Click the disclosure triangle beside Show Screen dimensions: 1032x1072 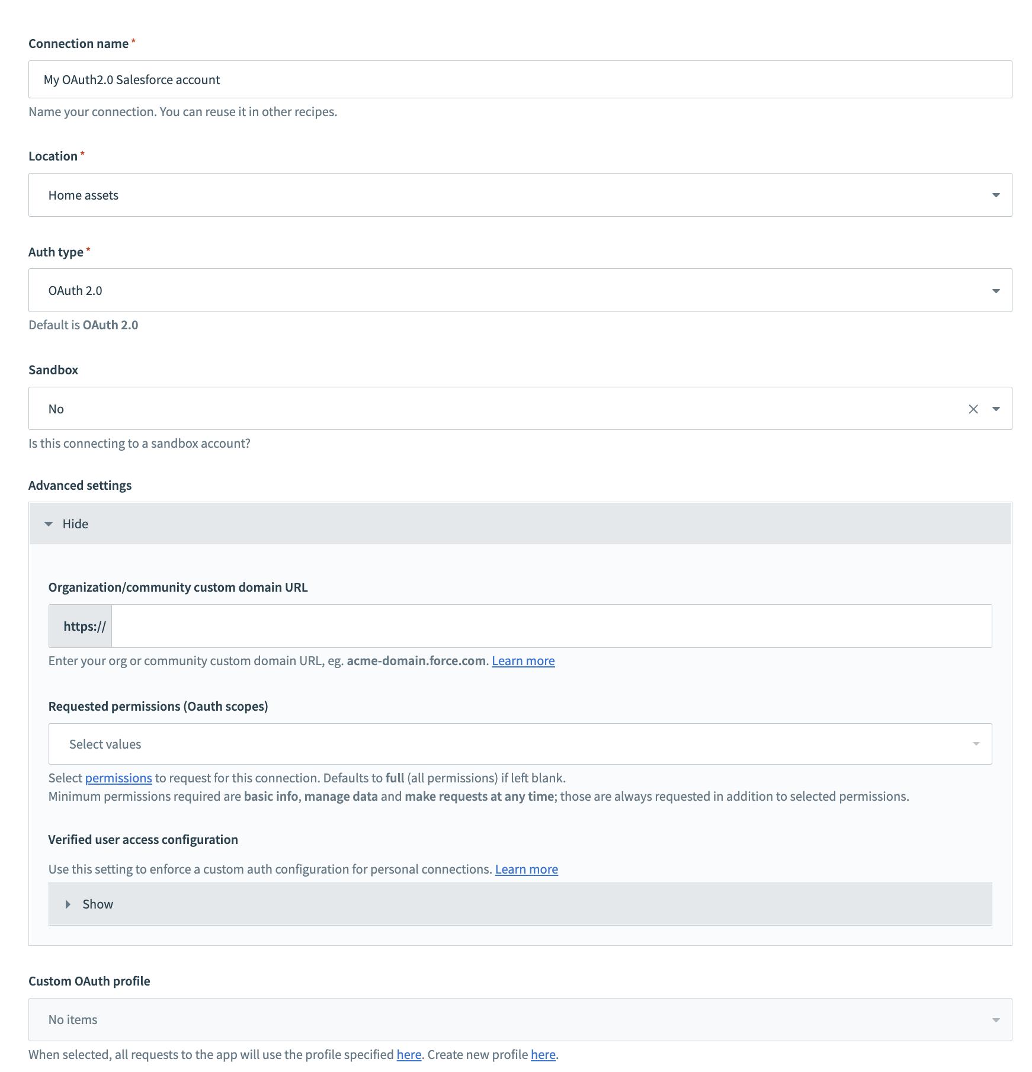click(x=67, y=904)
